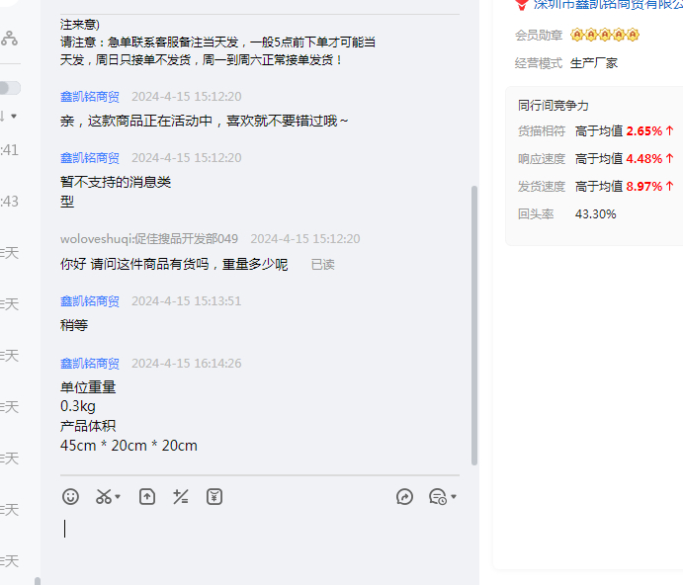Click the message 亲，这款商品正在活动中
This screenshot has width=683, height=585.
[205, 122]
